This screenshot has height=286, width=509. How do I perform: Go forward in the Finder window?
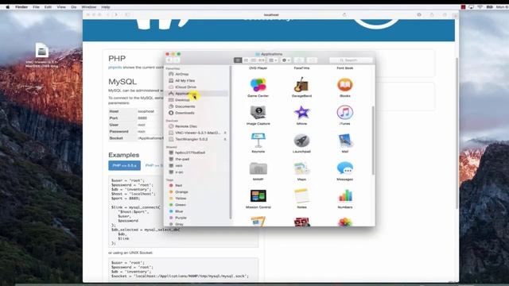(x=177, y=60)
